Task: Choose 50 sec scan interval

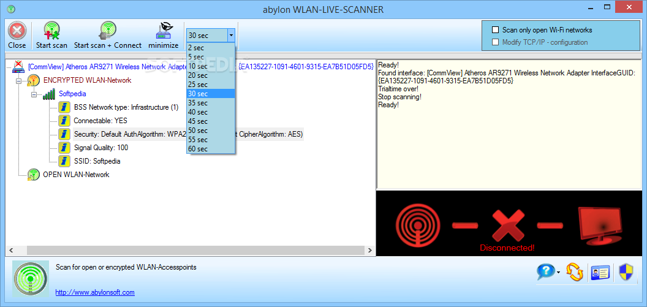Action: click(x=211, y=131)
